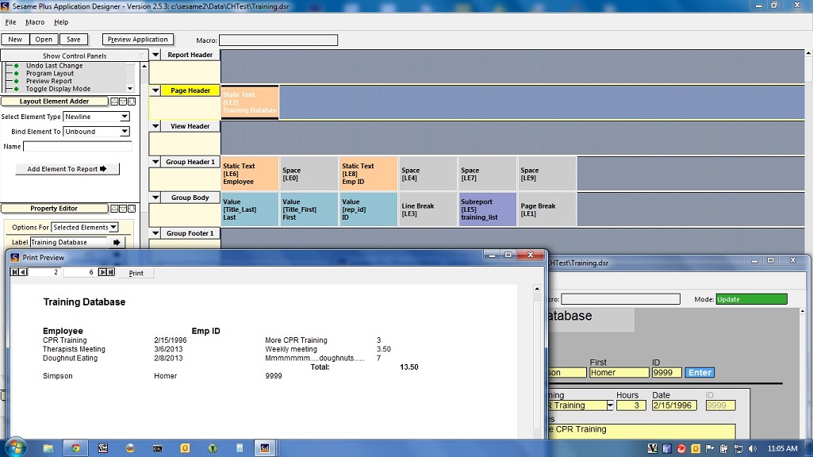Open the Help menu

[x=61, y=22]
